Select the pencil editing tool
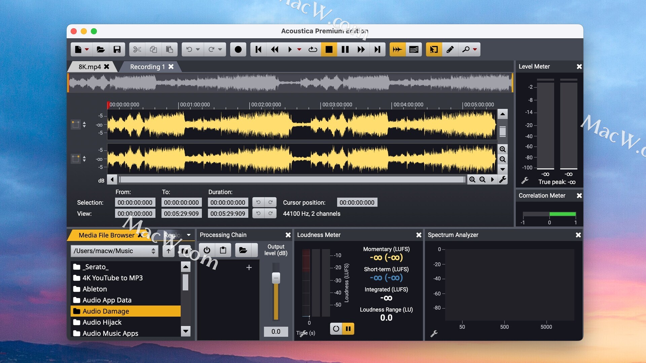 [x=450, y=50]
